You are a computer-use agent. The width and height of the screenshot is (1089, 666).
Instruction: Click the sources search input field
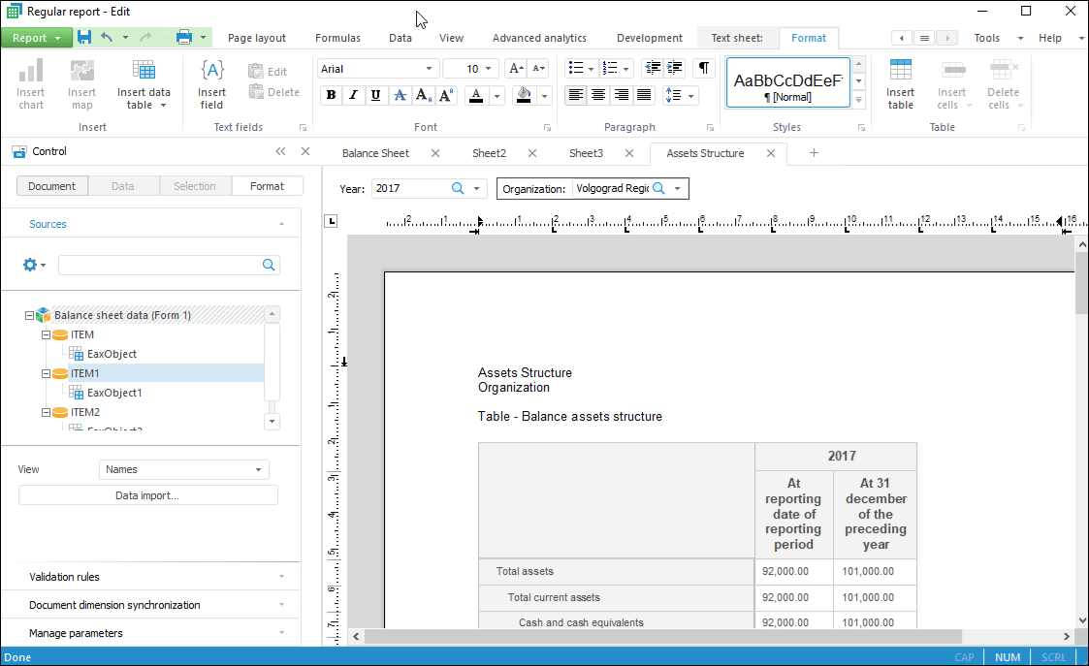[160, 265]
